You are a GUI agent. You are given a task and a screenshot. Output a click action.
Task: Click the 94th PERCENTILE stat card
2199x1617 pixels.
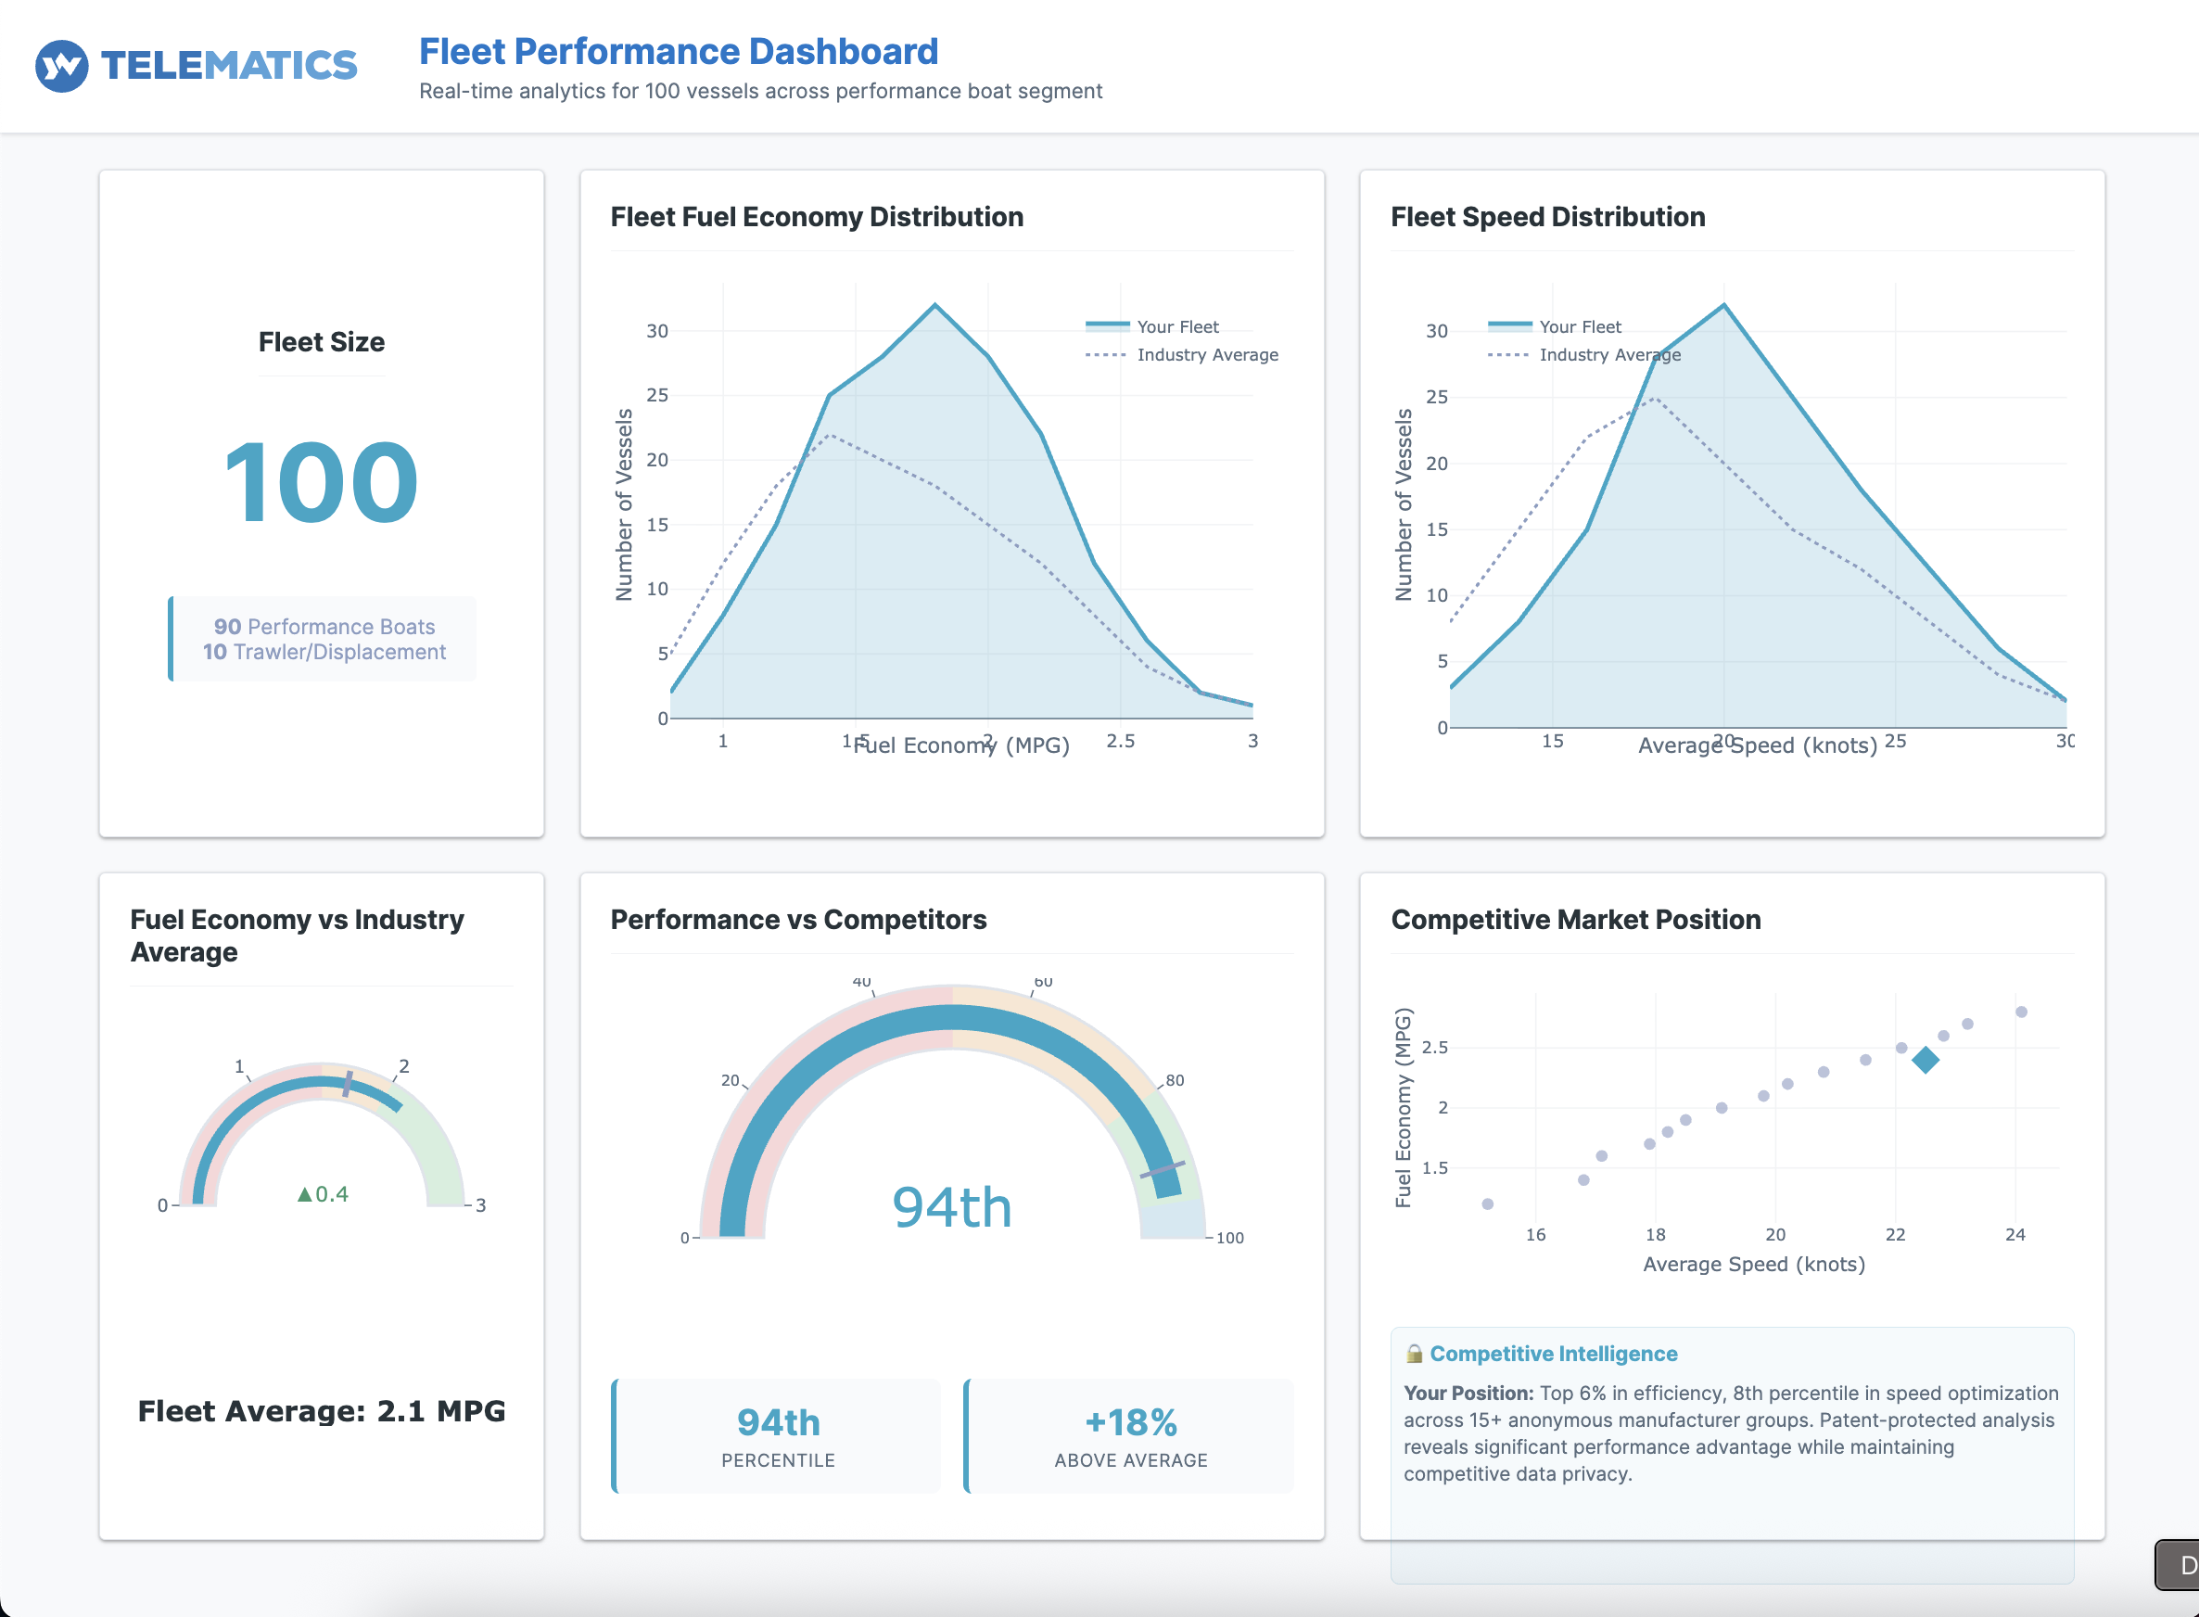point(777,1436)
